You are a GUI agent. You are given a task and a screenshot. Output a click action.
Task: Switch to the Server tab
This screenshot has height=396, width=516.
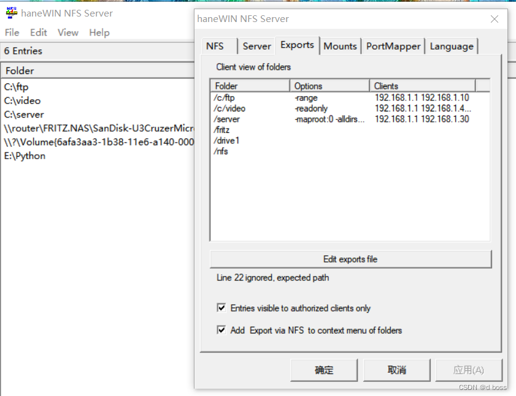pos(256,46)
